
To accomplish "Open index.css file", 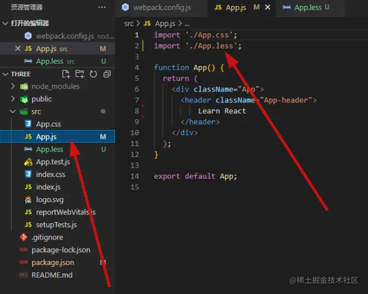I will (x=57, y=174).
